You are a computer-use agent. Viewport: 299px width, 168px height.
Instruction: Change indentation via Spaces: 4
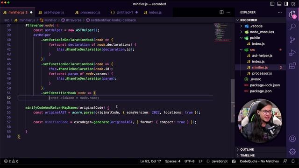pos(172,161)
